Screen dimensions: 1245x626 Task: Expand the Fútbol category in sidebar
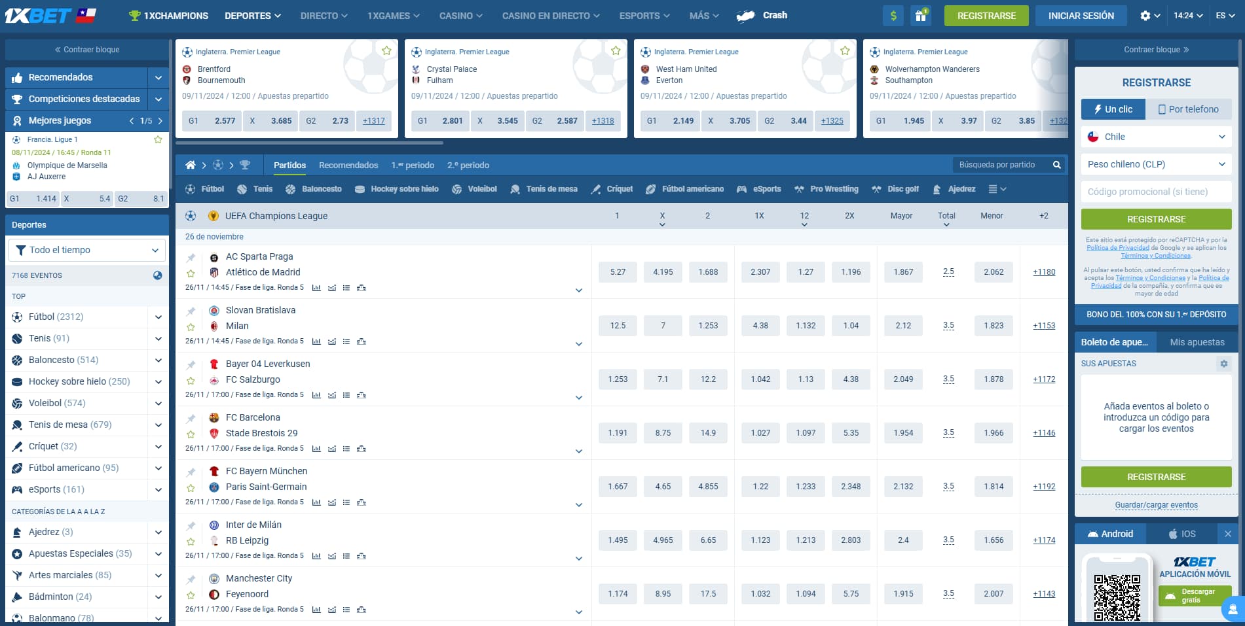157,317
